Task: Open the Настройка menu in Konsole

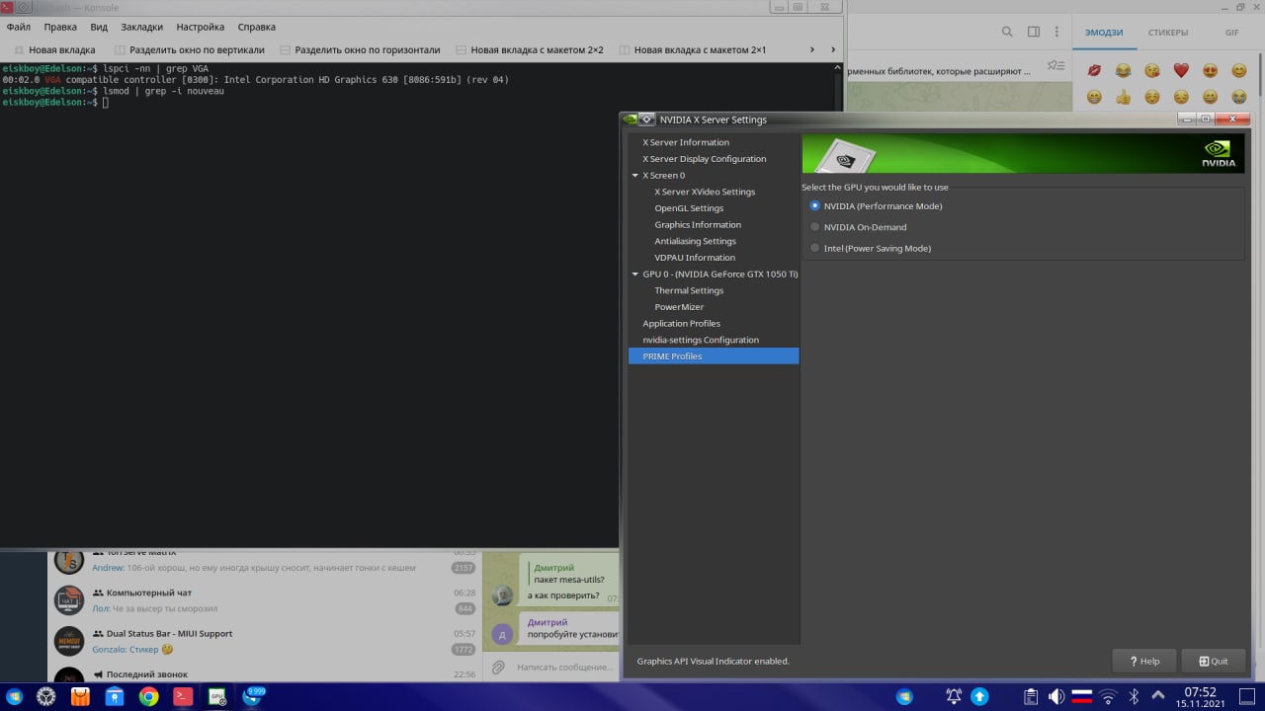Action: coord(200,27)
